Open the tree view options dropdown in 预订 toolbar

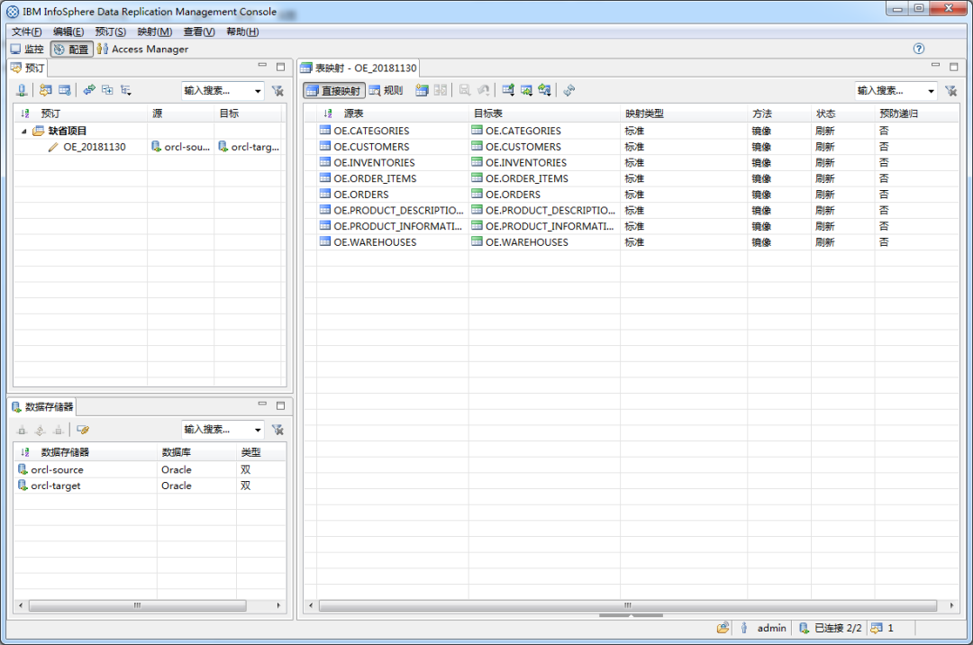[x=126, y=91]
